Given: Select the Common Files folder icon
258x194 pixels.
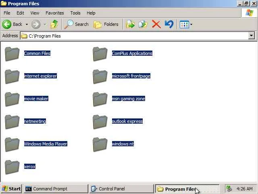Looking at the screenshot, I should (x=12, y=54).
